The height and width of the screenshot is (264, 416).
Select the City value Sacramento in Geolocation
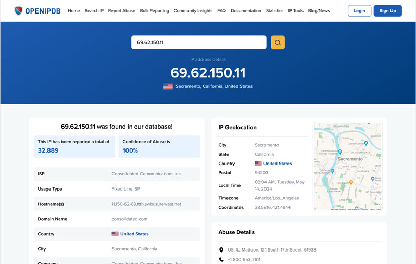tap(267, 145)
